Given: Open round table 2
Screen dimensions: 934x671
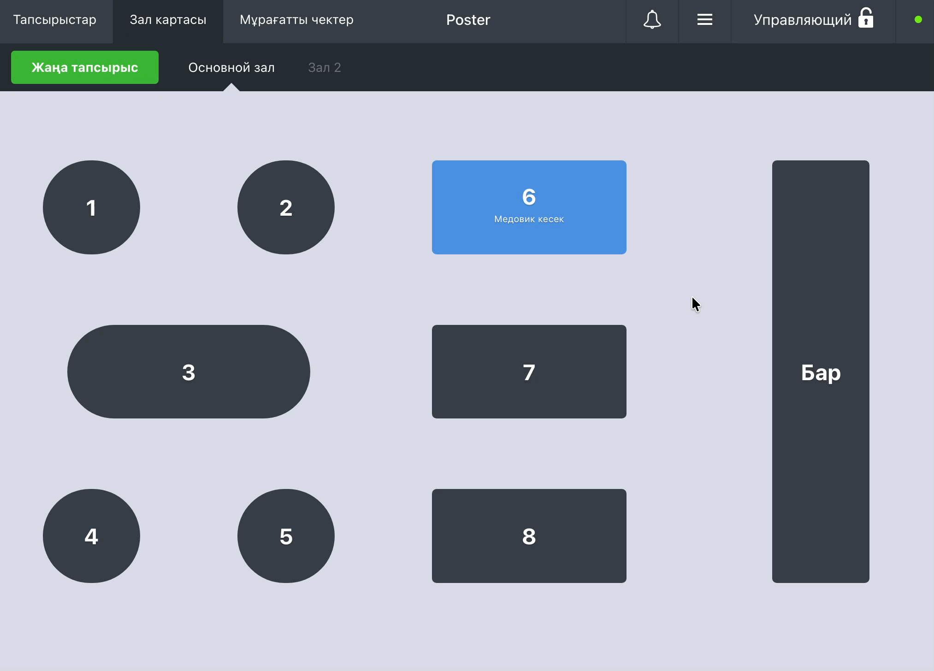Looking at the screenshot, I should click(x=286, y=207).
